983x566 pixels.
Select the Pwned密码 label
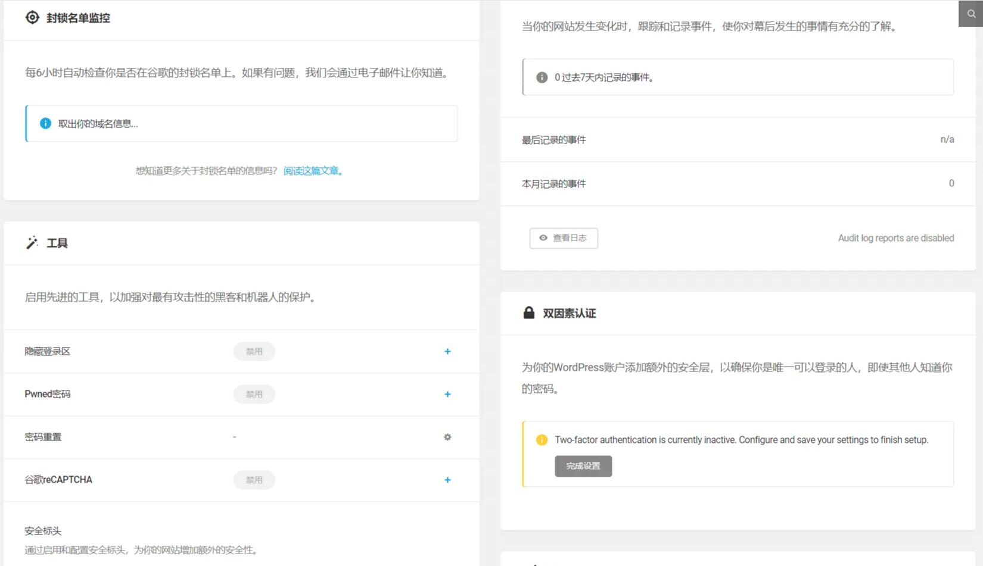click(x=47, y=394)
